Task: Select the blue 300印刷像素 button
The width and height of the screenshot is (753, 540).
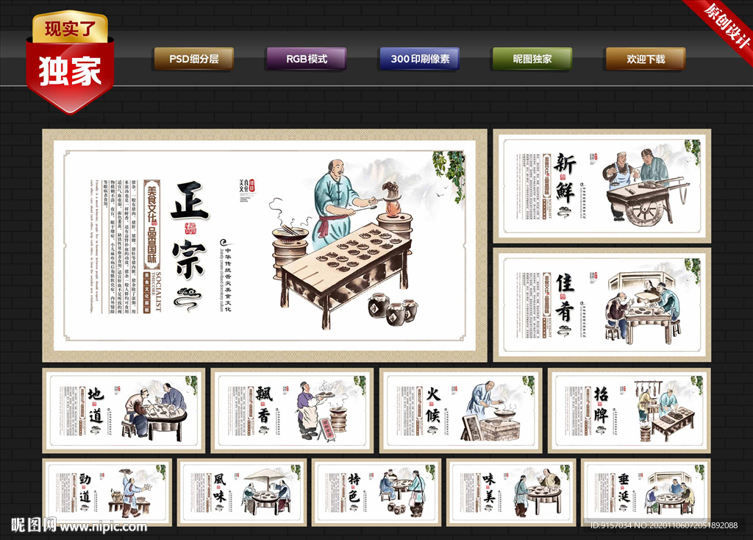Action: click(420, 59)
